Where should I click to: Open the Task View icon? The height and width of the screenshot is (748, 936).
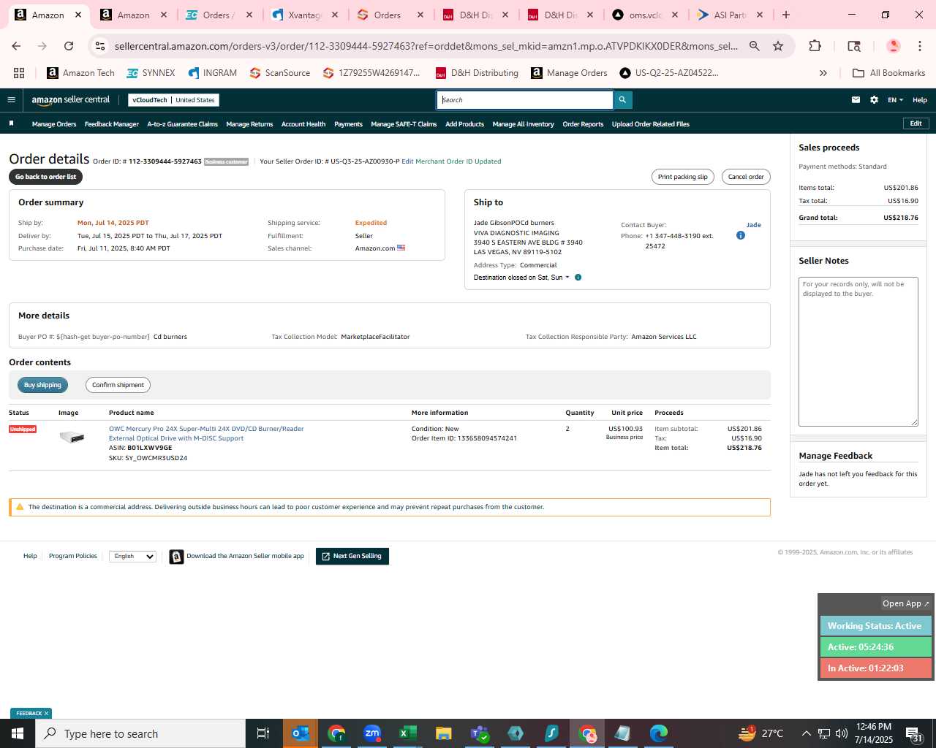coord(263,733)
